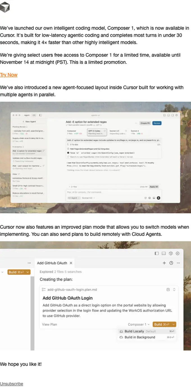191x388 pixels.
Task: Open the ellipsis menu right of the clock icon
Action: coord(178,263)
